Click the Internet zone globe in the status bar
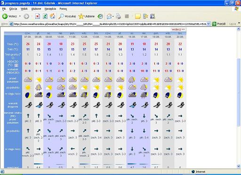This screenshot has height=175, width=241. (193, 172)
